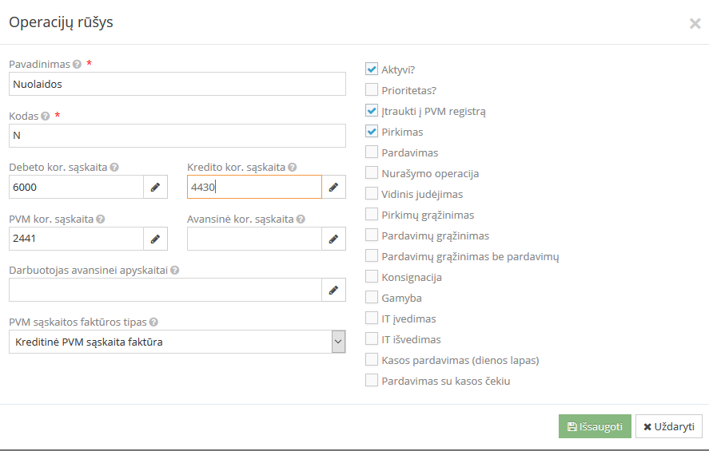The image size is (709, 451).
Task: Close the Operacijų rūšys dialog with X
Action: [x=694, y=24]
